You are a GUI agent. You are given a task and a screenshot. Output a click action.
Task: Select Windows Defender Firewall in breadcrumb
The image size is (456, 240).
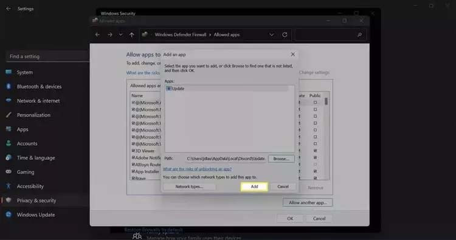coord(181,35)
